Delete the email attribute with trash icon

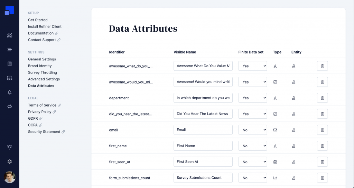pos(323,130)
